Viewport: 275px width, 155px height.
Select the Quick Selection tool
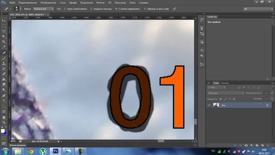(4, 37)
